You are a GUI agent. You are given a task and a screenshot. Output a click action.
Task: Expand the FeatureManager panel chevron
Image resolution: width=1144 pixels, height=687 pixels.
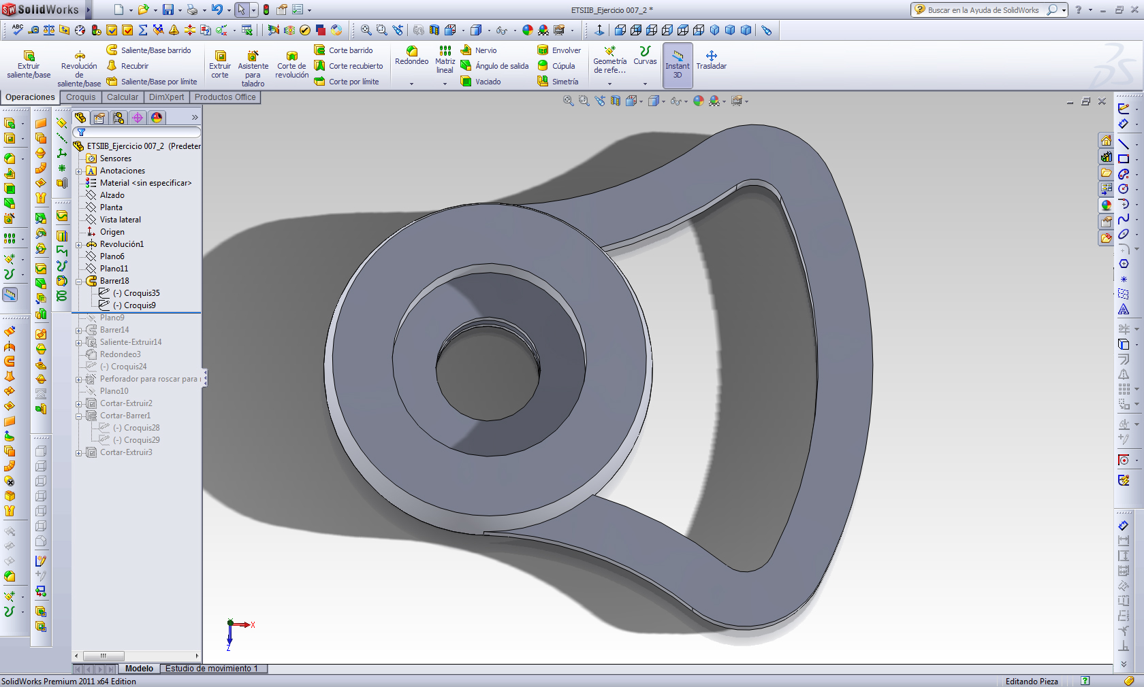point(195,118)
